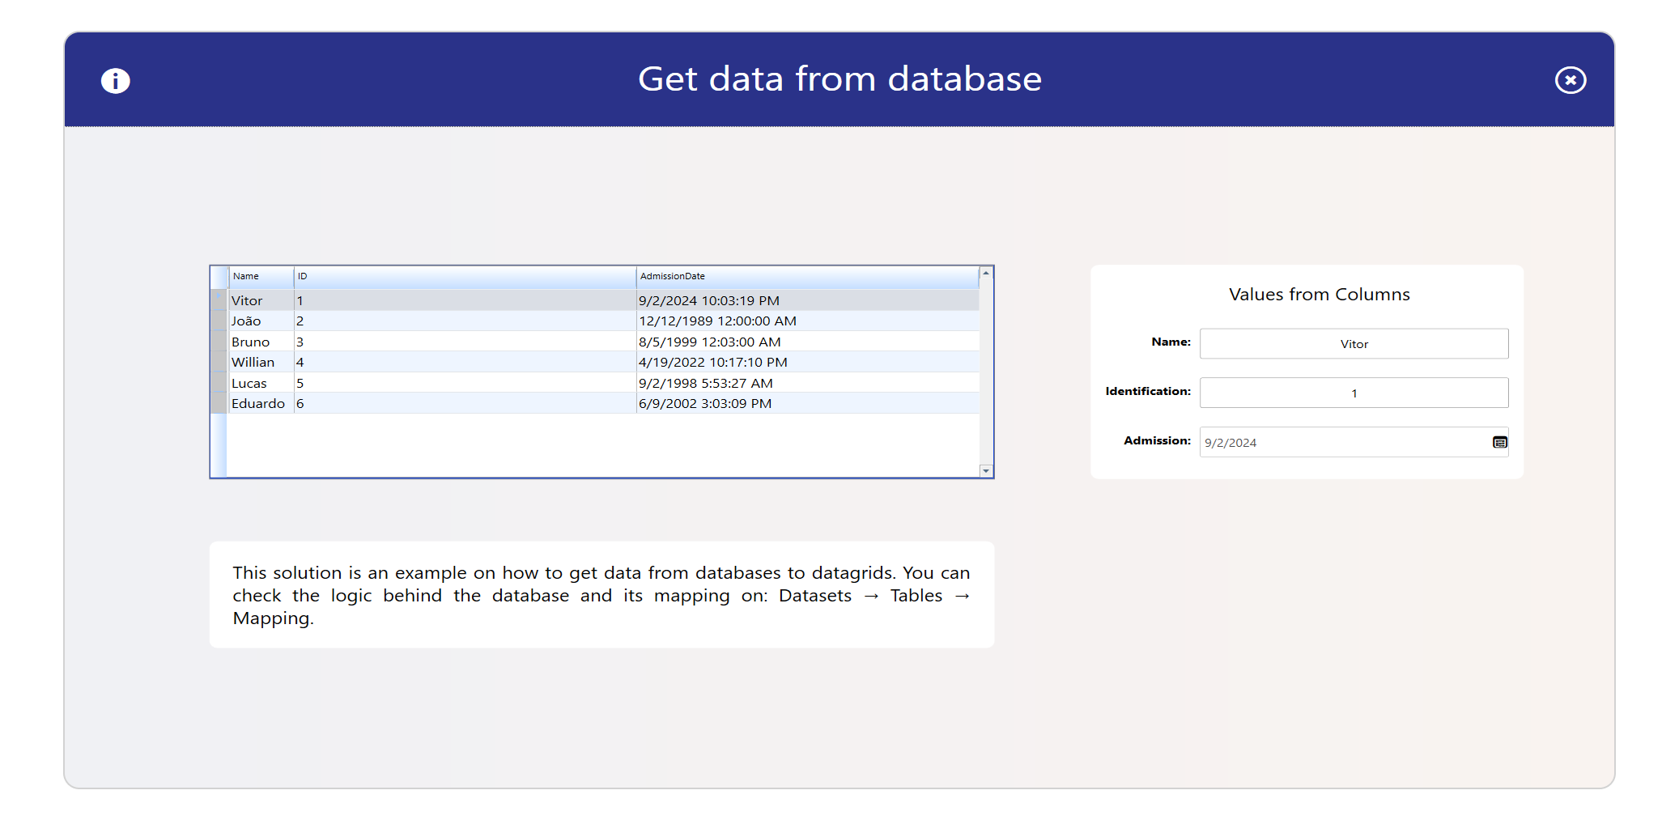
Task: Select the Willian row in datagrid
Action: [253, 363]
